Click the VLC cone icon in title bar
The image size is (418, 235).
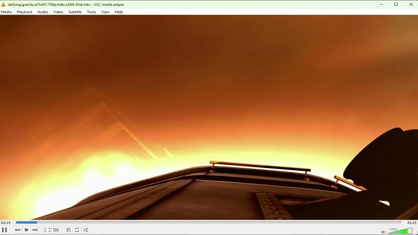coord(4,4)
